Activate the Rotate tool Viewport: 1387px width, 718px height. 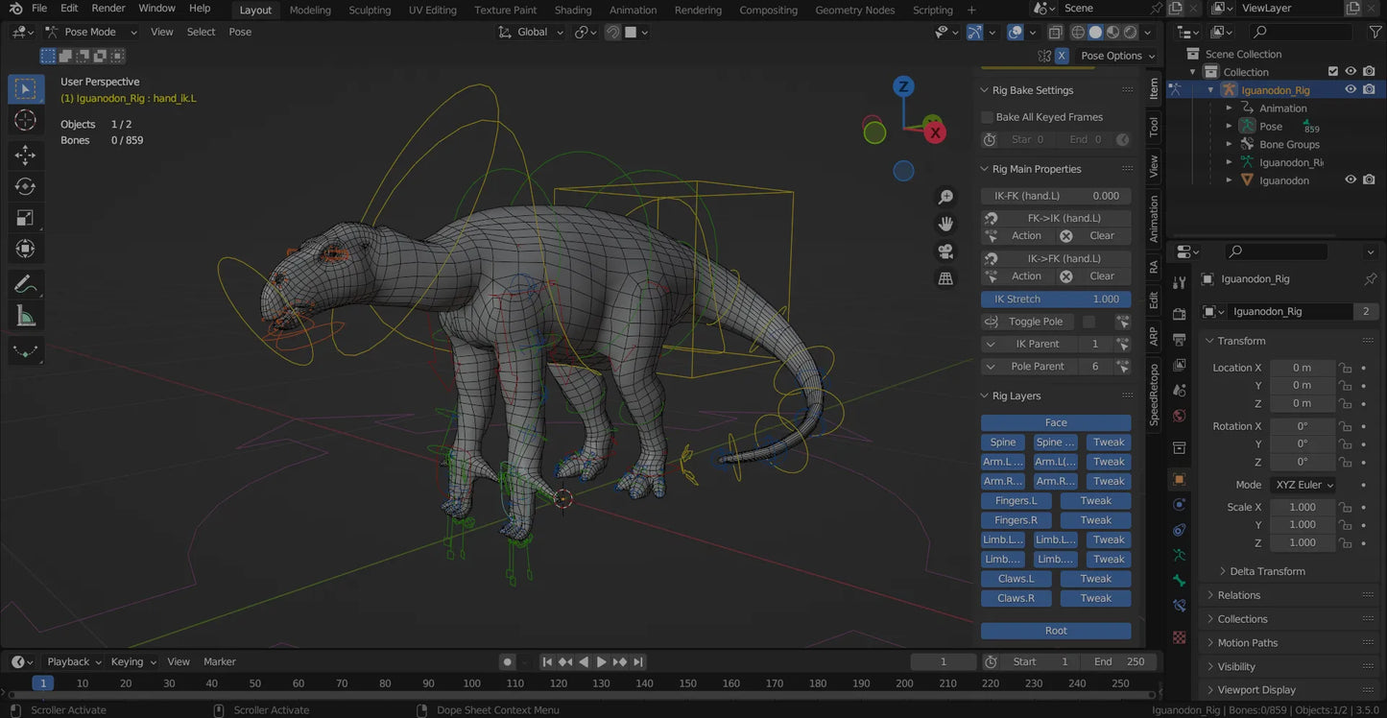(x=26, y=186)
